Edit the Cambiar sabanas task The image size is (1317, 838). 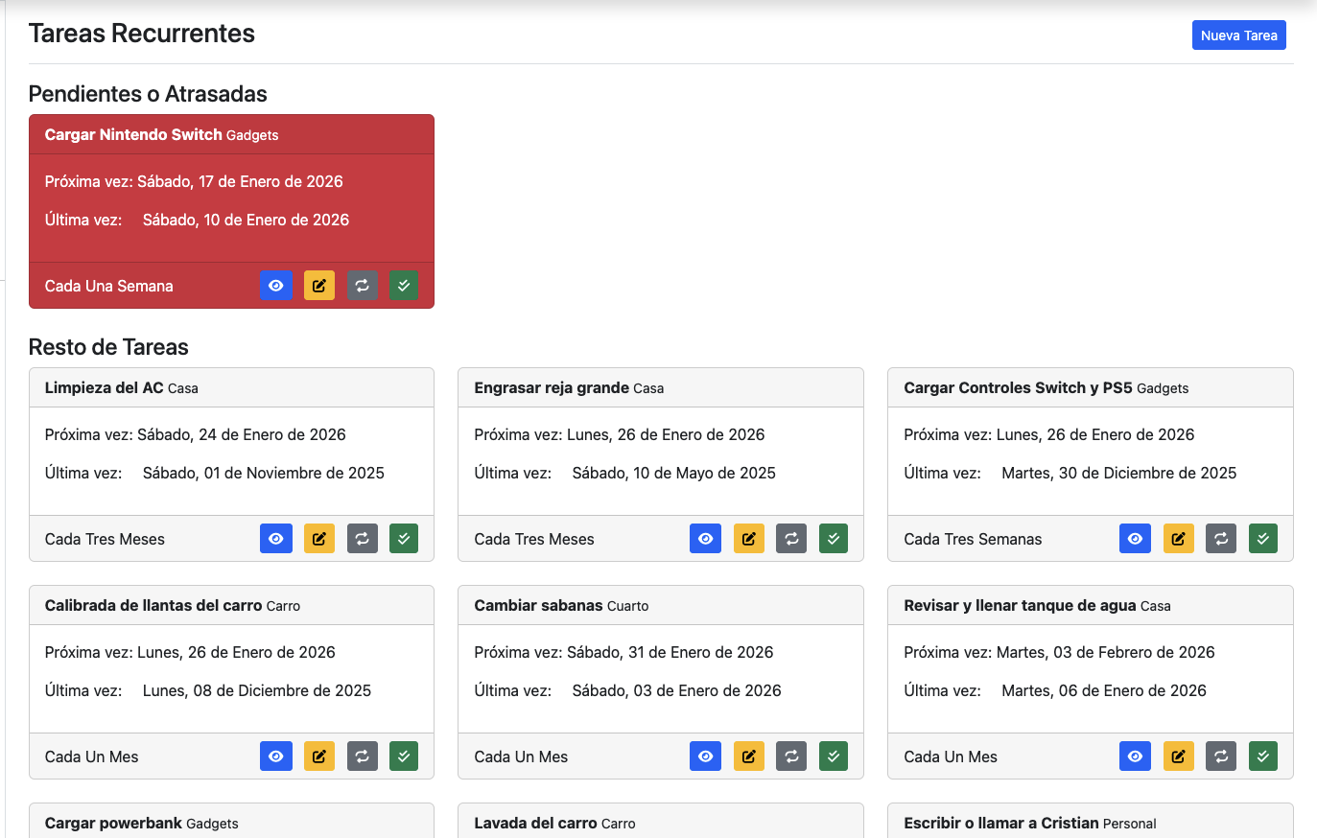click(749, 757)
